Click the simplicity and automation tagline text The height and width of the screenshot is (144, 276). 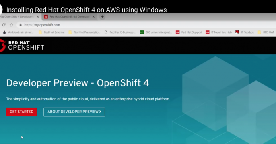pos(88,99)
